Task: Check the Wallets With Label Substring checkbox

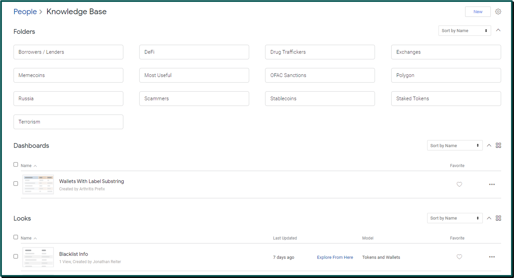Action: pyautogui.click(x=16, y=184)
